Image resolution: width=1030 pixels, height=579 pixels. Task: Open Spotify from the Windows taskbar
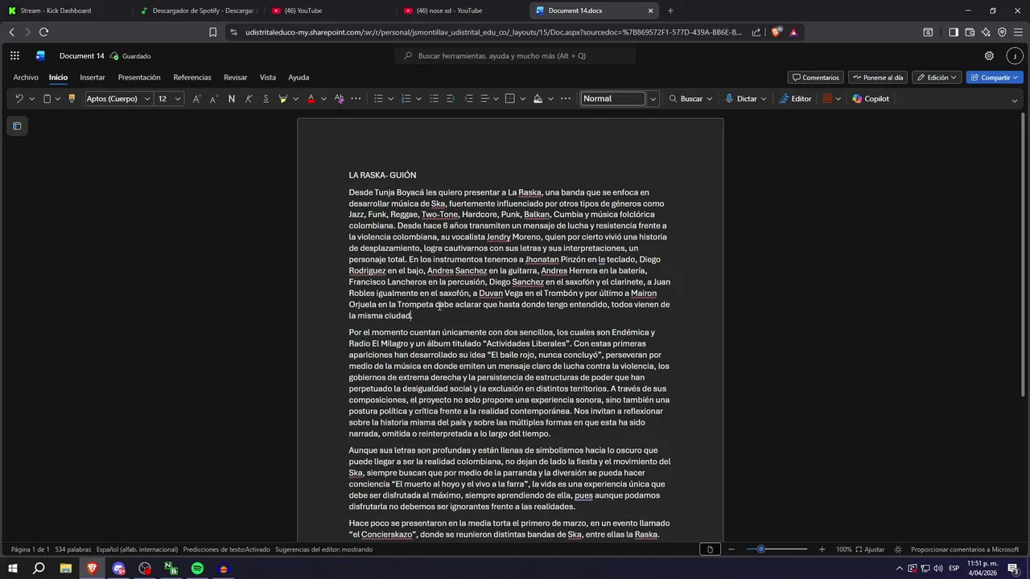point(197,569)
